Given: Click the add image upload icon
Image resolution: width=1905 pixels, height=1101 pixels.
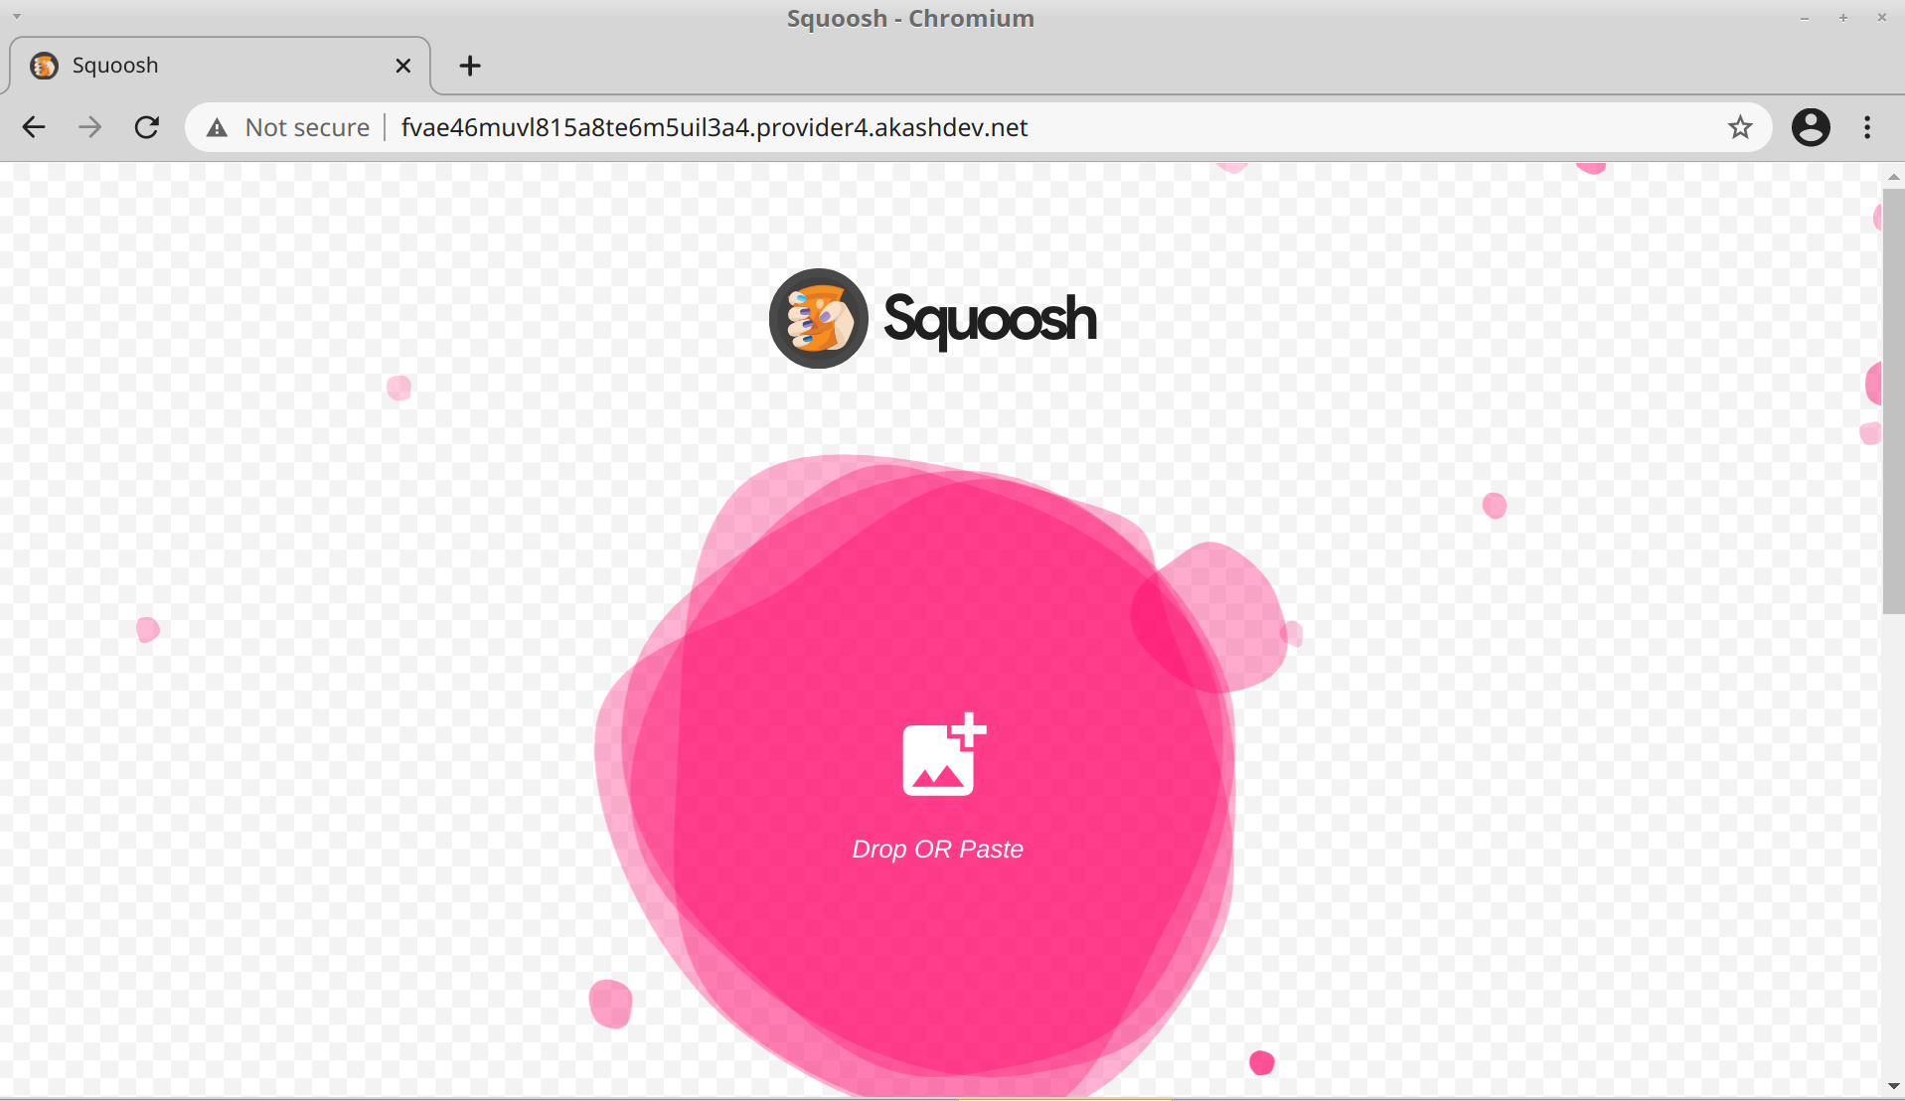Looking at the screenshot, I should tap(944, 754).
